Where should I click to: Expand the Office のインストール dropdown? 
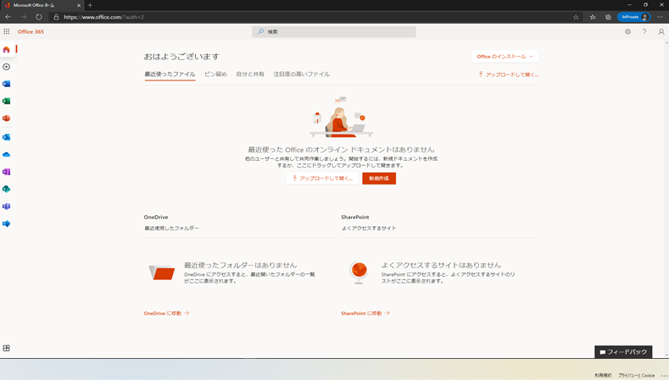[x=505, y=56]
